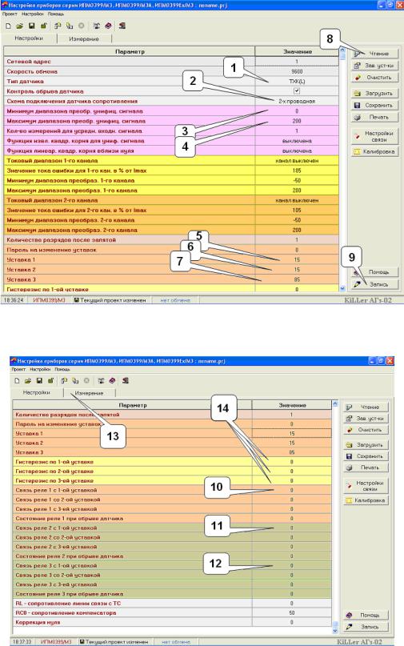Click the Печать button in the top window
Viewport: 404px width, 646px height.
[x=374, y=118]
